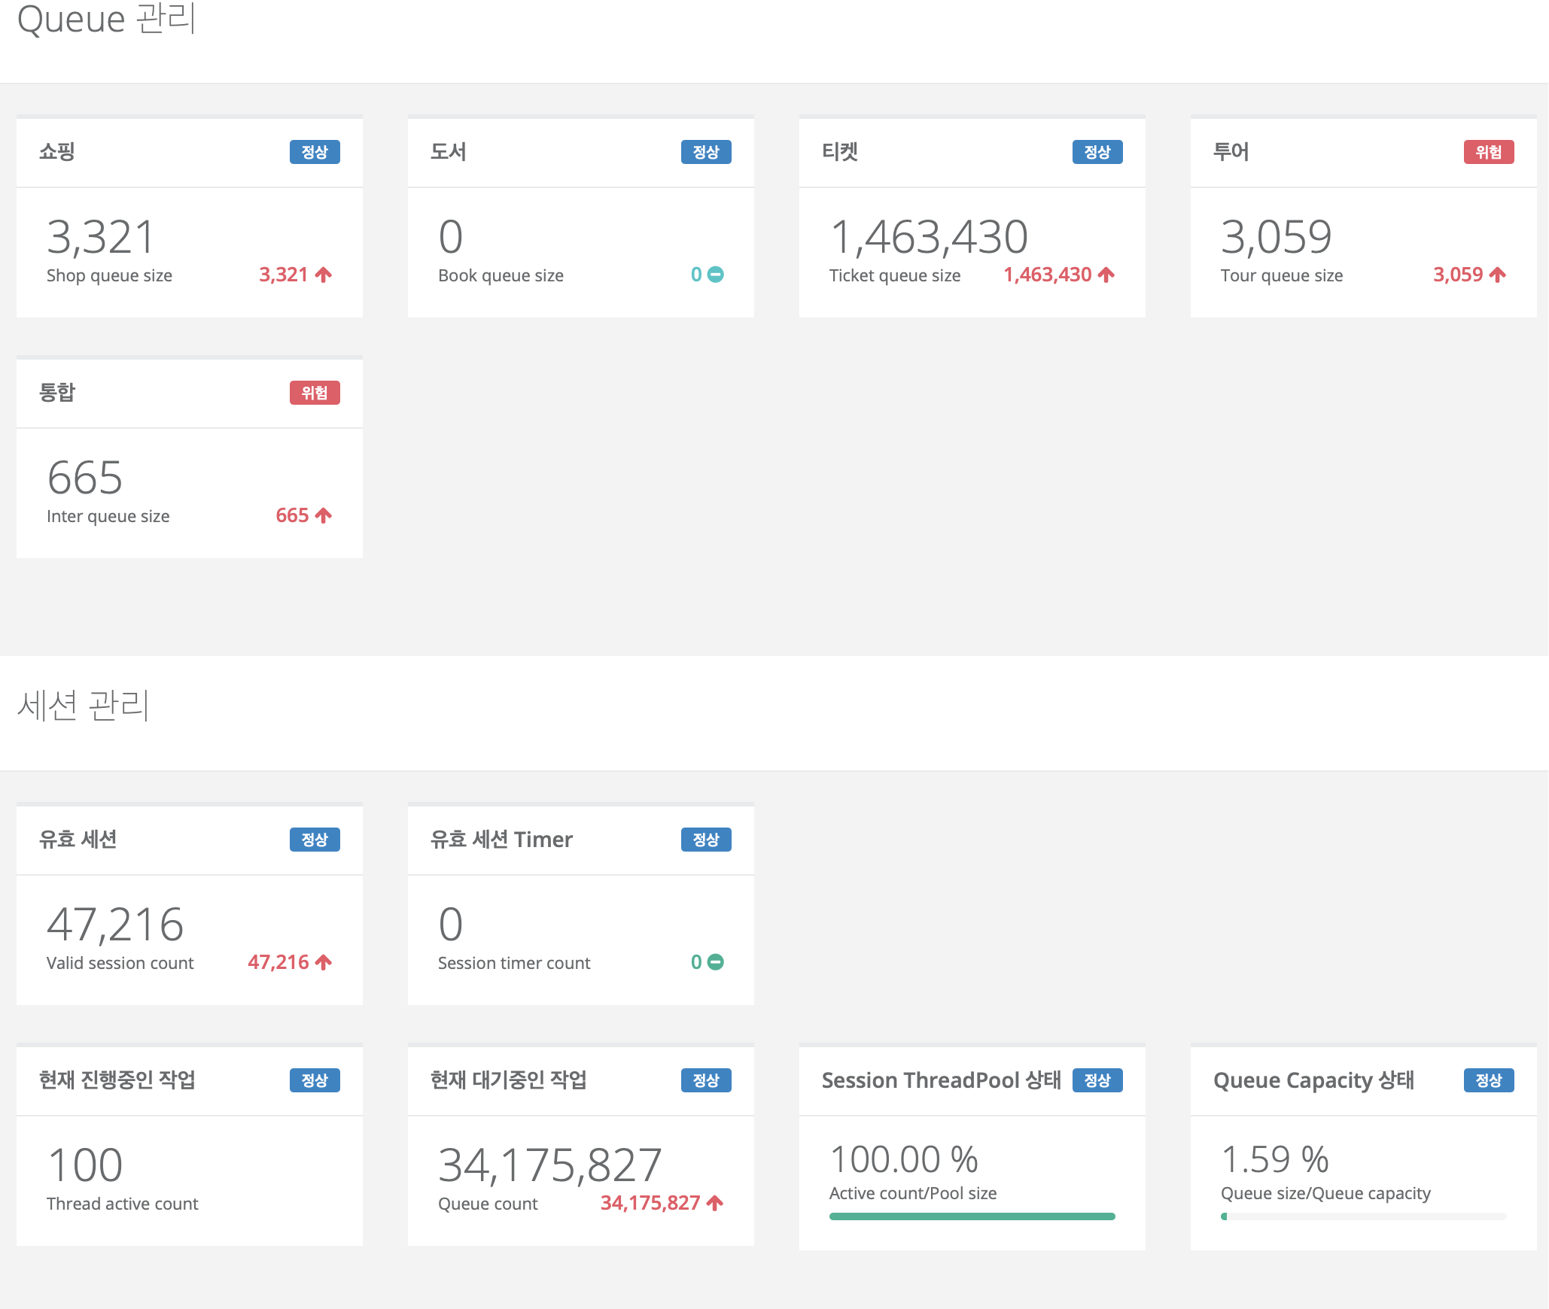
Task: Click the red up arrow beside Shop queue size
Action: click(324, 275)
